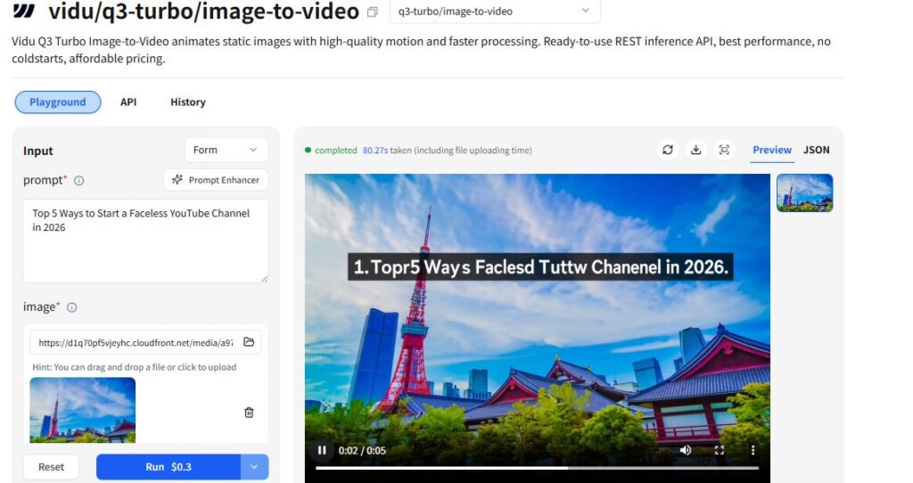Switch to the API tab
The width and height of the screenshot is (913, 483).
[x=128, y=102]
